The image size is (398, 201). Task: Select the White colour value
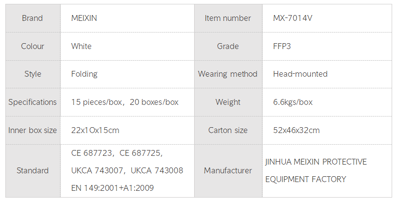[81, 47]
